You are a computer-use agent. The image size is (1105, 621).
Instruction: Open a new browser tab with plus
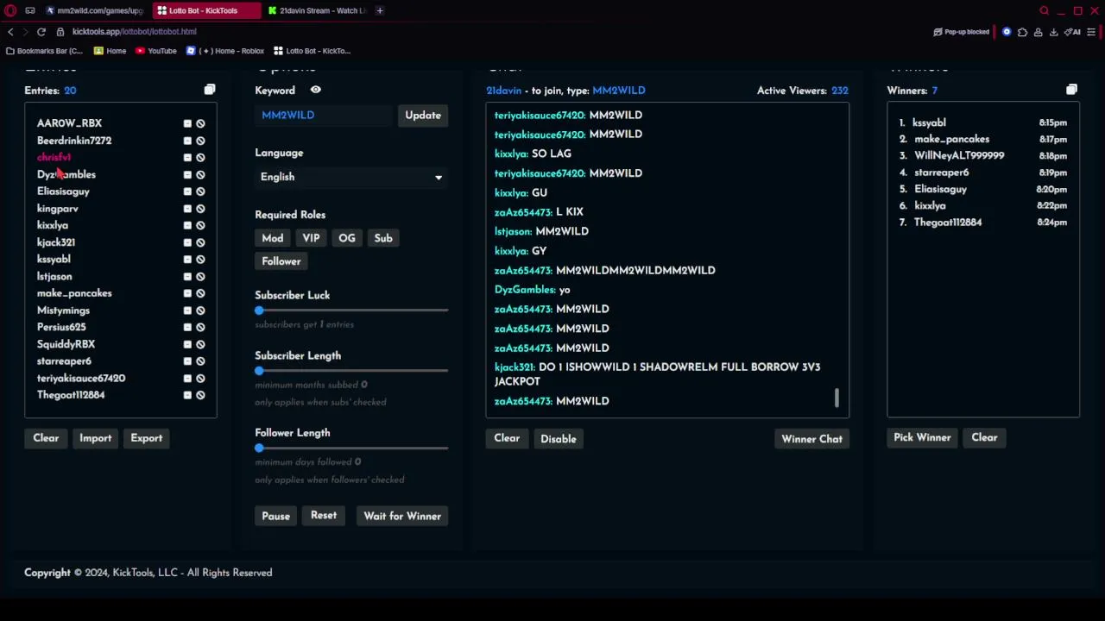click(379, 10)
